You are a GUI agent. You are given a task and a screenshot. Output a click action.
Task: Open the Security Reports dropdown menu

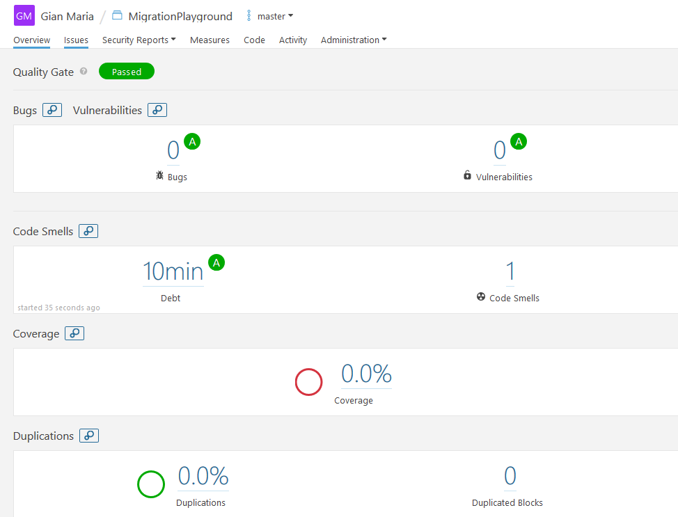139,40
